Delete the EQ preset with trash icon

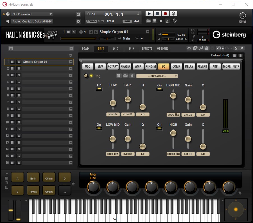(132, 76)
